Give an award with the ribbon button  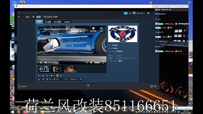(x=49, y=79)
